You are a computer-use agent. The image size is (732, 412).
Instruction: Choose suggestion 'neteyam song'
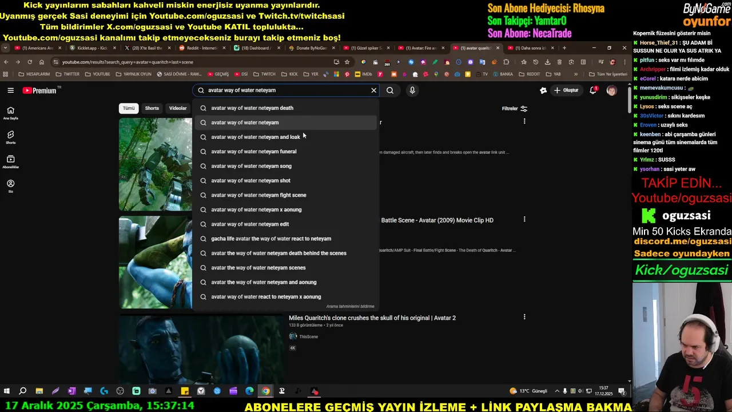[x=285, y=166]
